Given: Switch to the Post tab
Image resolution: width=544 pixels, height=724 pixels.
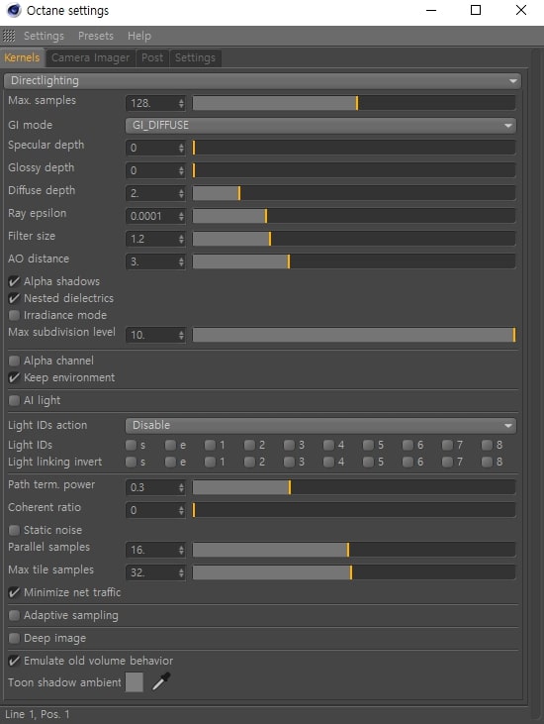Looking at the screenshot, I should pos(152,57).
